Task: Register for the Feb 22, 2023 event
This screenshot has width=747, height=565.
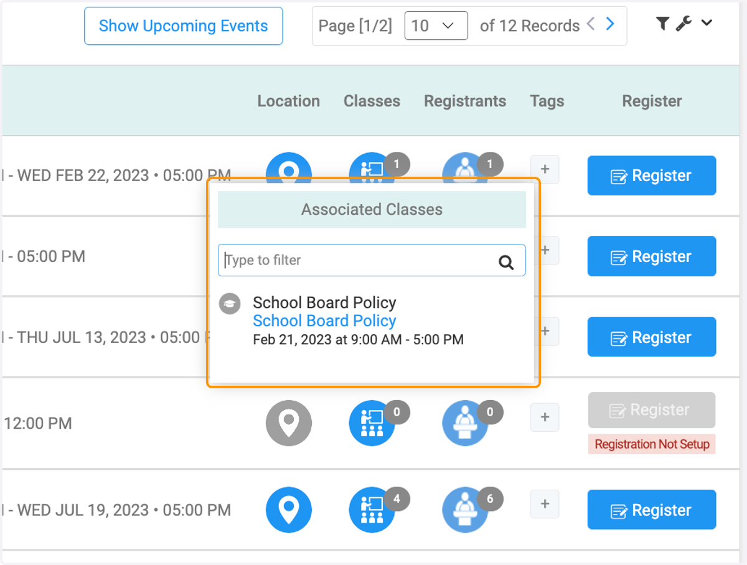Action: (652, 175)
